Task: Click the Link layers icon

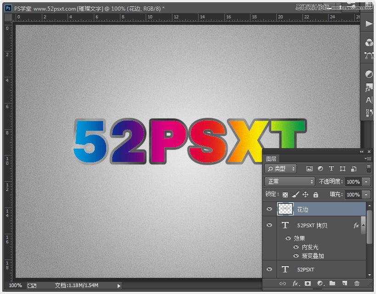Action: pos(283,283)
